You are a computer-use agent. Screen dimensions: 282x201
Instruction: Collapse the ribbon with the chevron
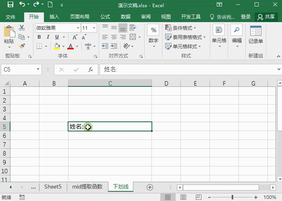point(278,56)
